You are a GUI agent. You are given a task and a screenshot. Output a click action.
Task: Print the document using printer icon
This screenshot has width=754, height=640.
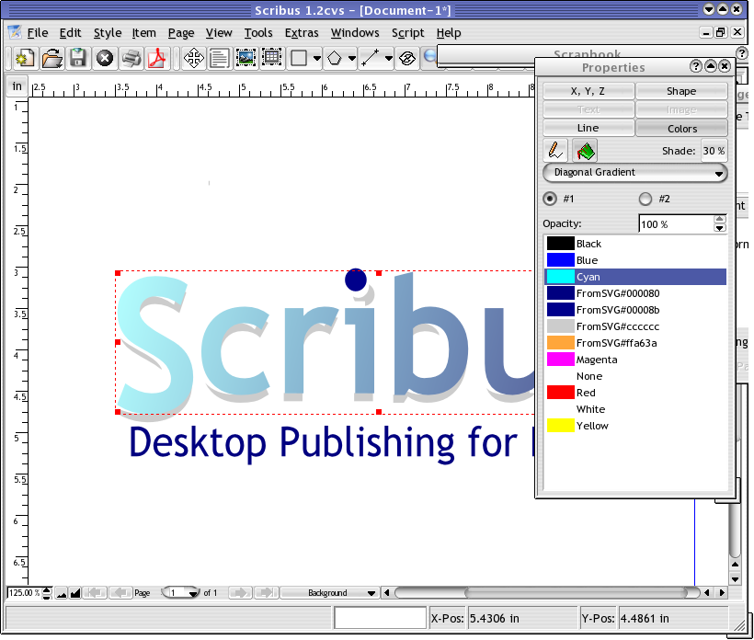[131, 59]
